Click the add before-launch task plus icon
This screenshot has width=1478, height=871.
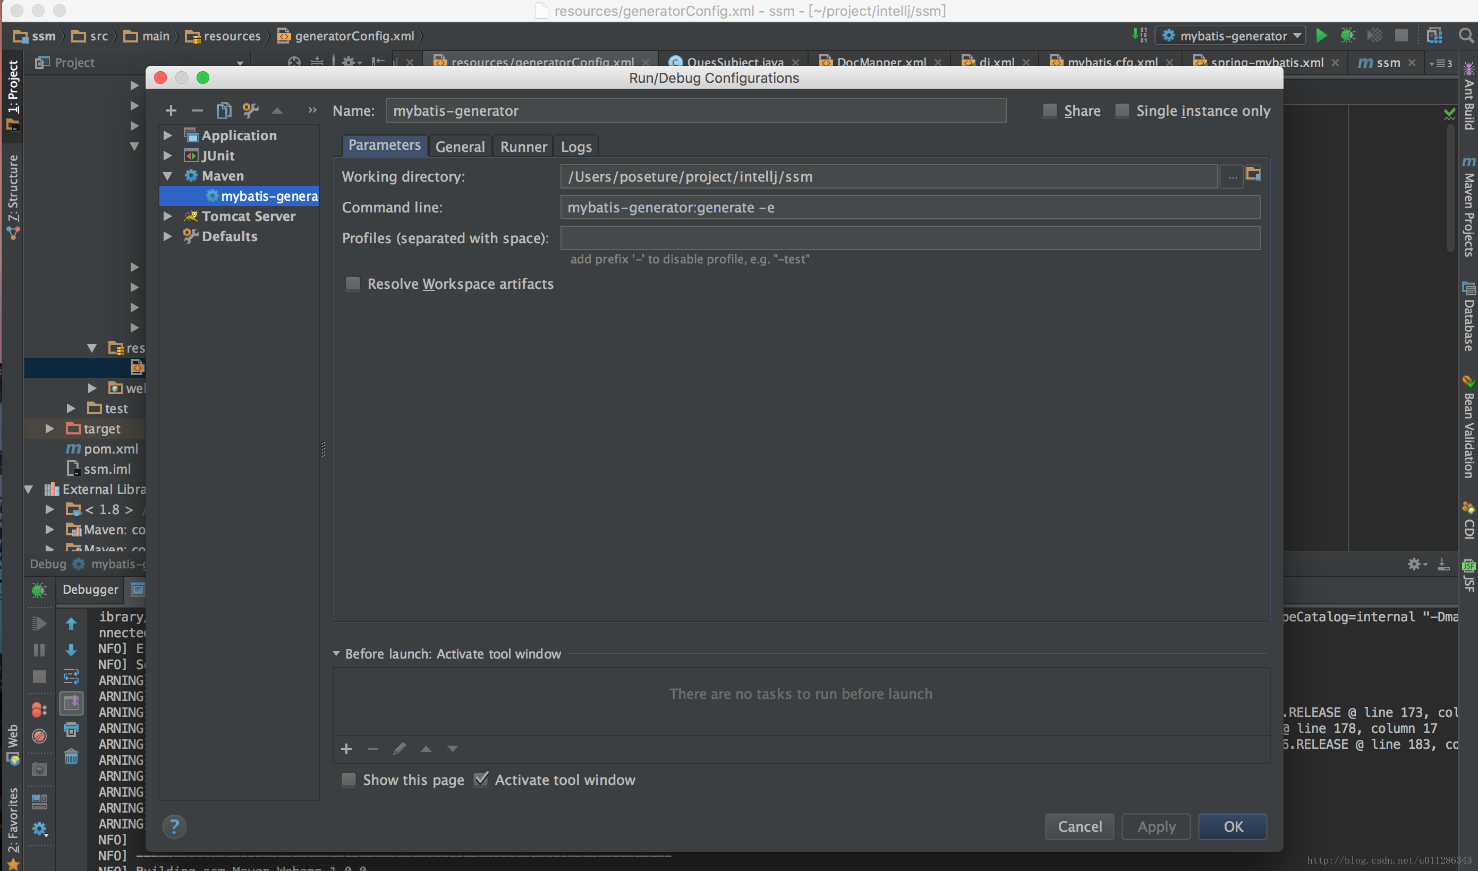(x=346, y=748)
